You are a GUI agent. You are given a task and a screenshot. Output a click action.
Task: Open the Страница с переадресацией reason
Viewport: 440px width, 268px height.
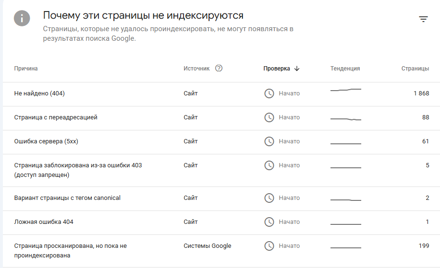pos(56,117)
